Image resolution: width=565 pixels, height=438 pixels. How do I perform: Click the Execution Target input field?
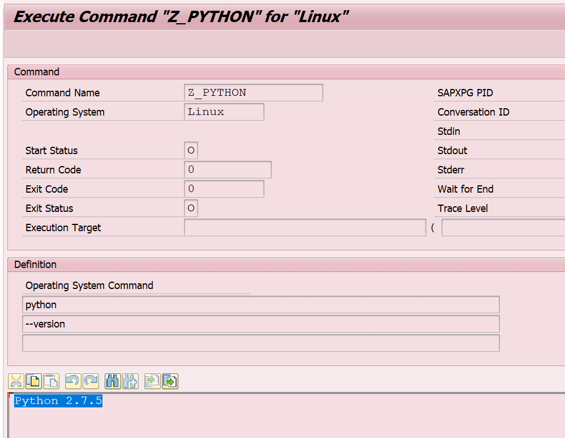305,228
